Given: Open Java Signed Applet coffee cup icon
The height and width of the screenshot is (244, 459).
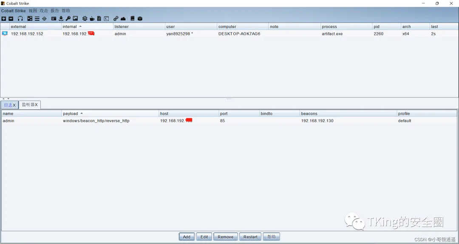Looking at the screenshot, I should pyautogui.click(x=92, y=18).
